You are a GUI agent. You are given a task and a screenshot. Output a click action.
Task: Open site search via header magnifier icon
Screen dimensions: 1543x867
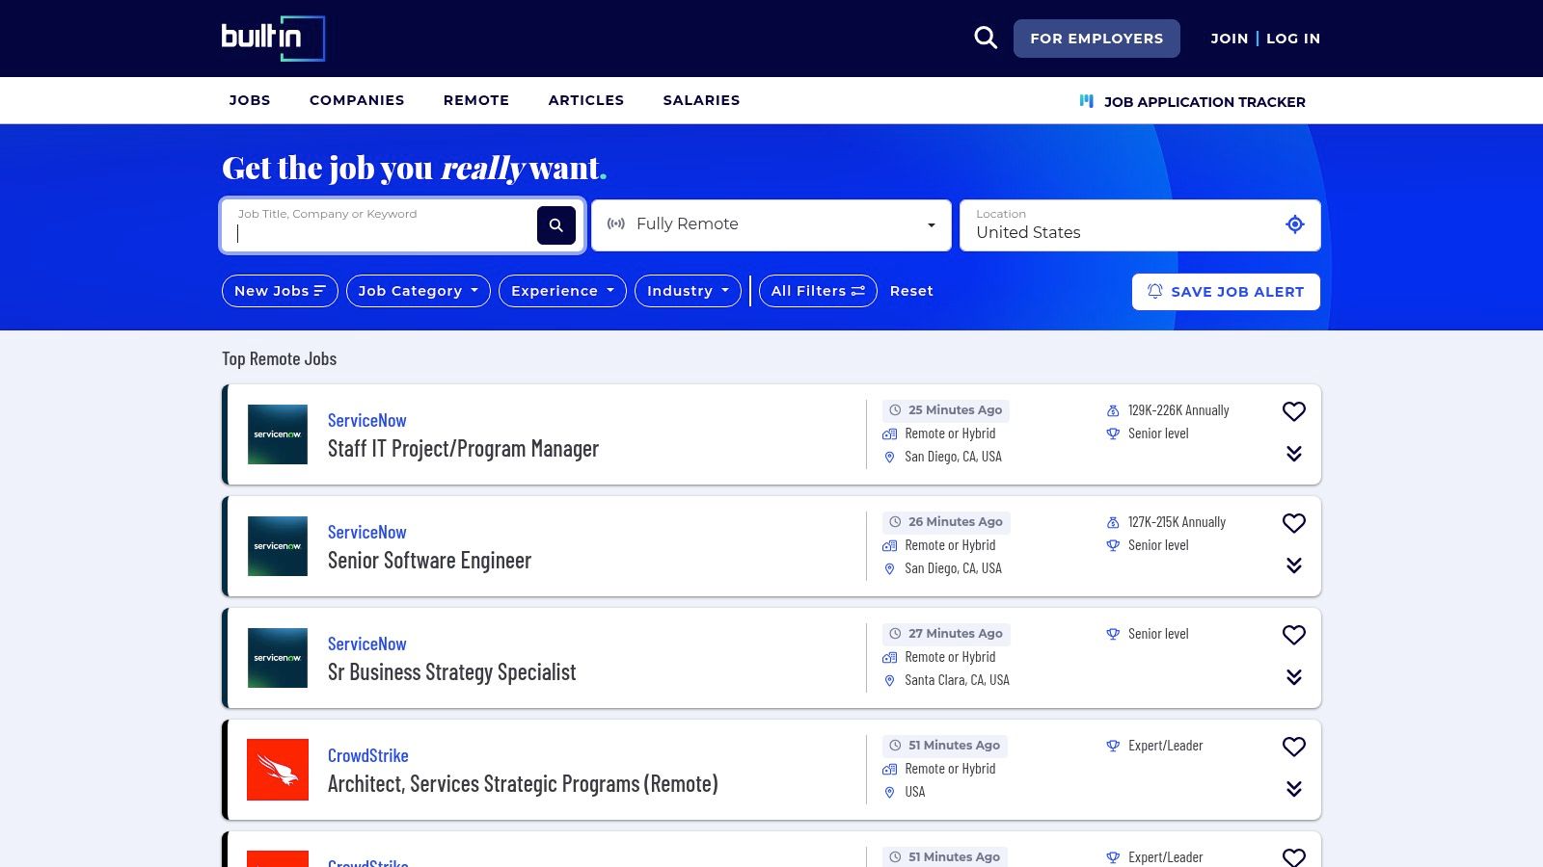tap(986, 38)
